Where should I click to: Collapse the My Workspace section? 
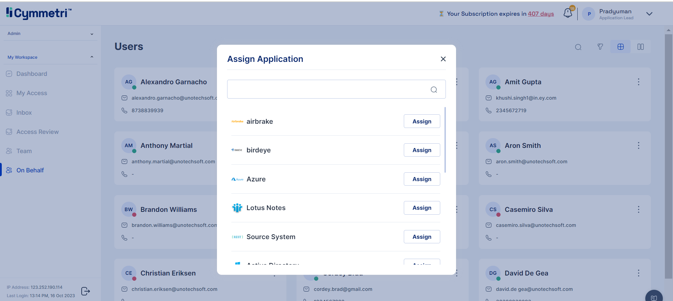point(92,57)
